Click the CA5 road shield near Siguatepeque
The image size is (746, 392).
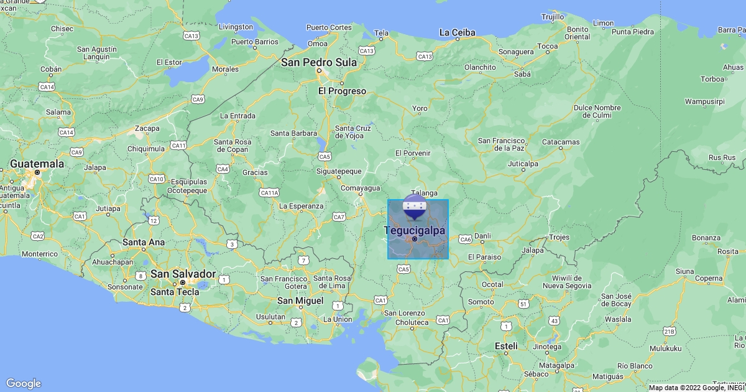(x=324, y=156)
